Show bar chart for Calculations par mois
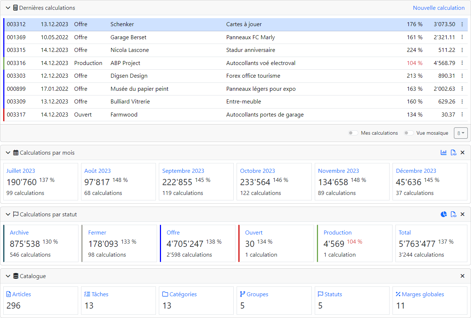Viewport: 471px width, 318px height. click(443, 153)
